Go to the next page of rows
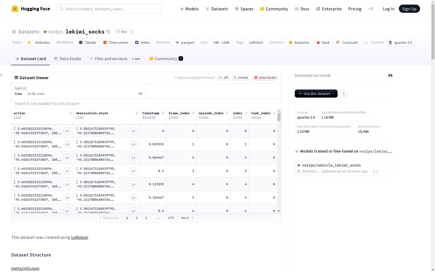435x272 pixels. pos(187,218)
